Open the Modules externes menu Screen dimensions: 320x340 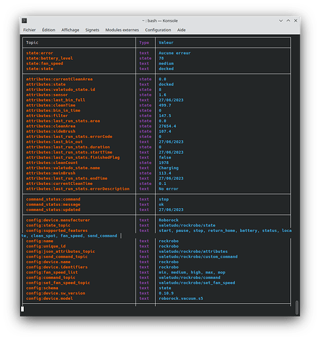tap(122, 30)
